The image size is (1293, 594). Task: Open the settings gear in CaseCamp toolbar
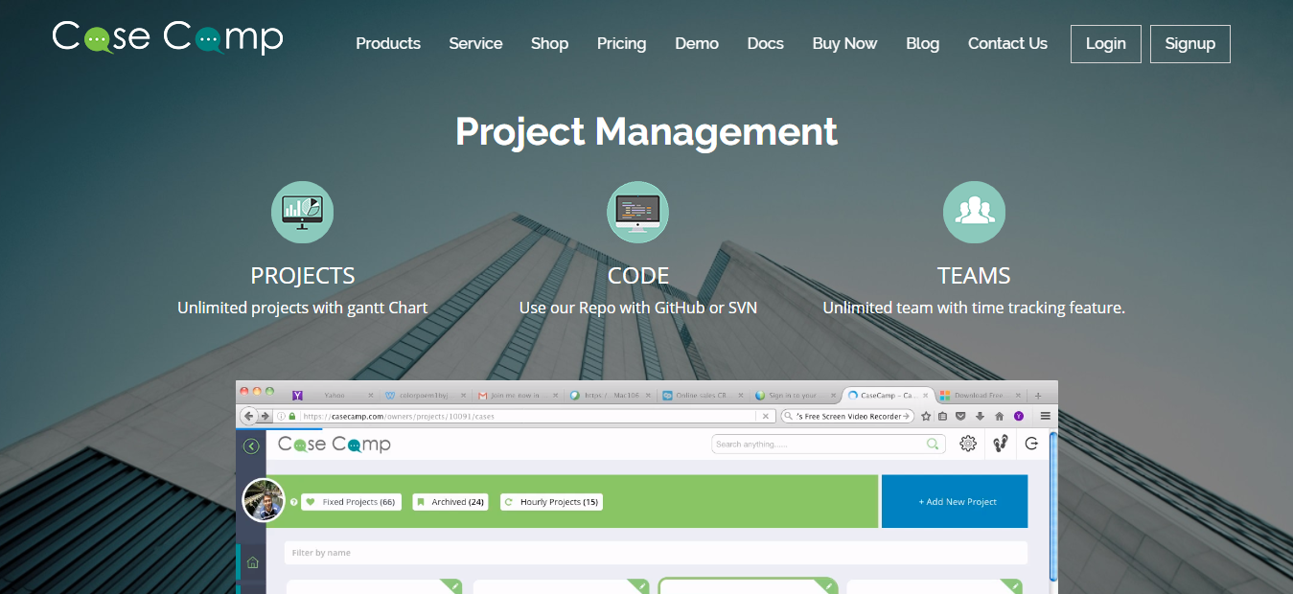968,444
